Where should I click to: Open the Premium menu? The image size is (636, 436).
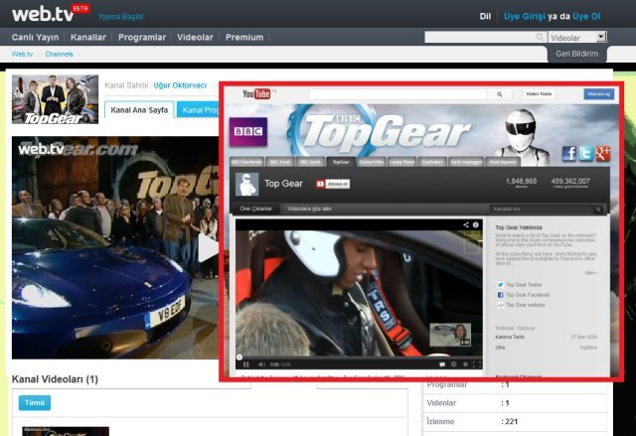pos(244,38)
